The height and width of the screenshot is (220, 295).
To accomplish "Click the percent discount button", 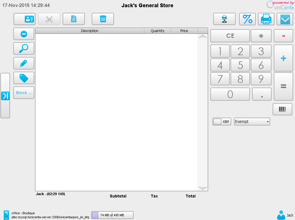I will pos(247,19).
